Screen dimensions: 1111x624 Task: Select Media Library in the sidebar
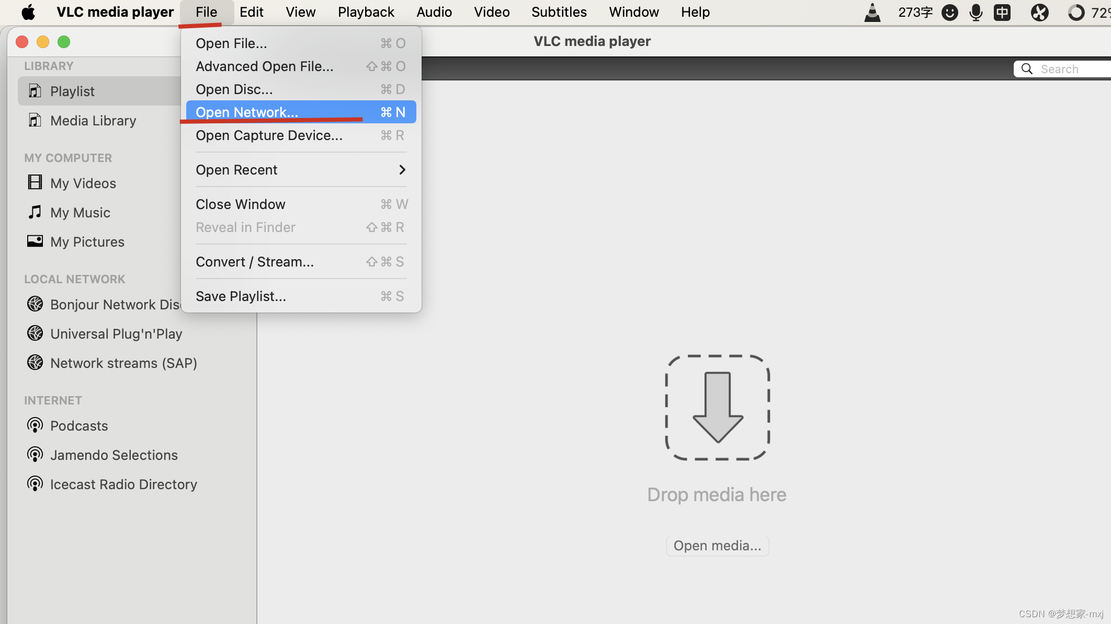pos(93,121)
